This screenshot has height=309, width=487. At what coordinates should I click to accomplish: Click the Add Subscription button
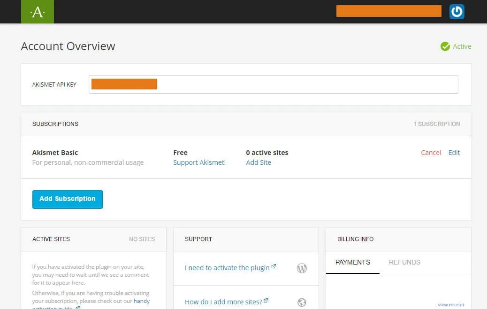[x=68, y=199]
